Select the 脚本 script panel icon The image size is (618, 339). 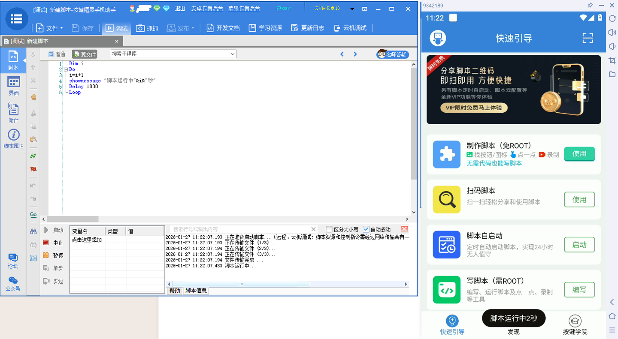pyautogui.click(x=13, y=60)
